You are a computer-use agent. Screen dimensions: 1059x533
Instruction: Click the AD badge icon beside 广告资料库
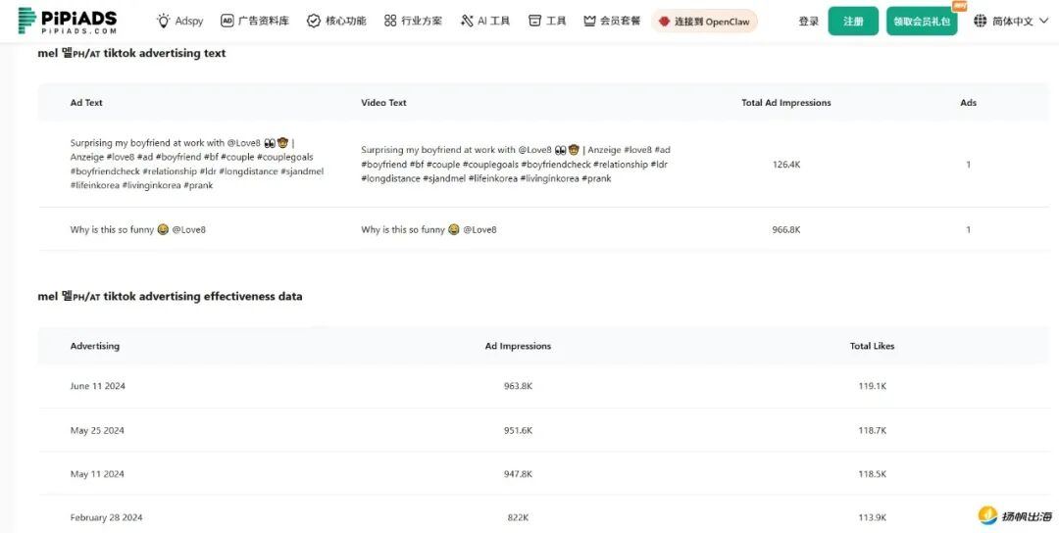pos(227,21)
